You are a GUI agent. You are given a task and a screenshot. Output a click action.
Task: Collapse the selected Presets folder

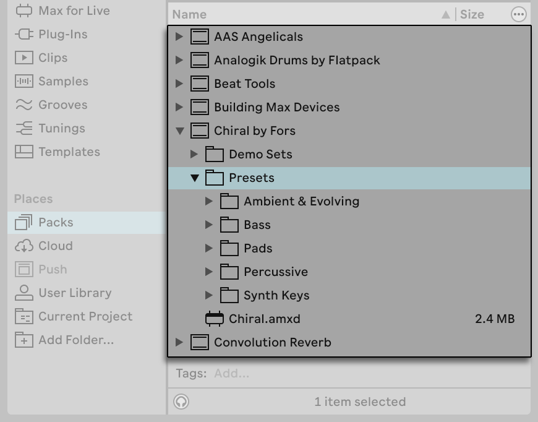195,178
